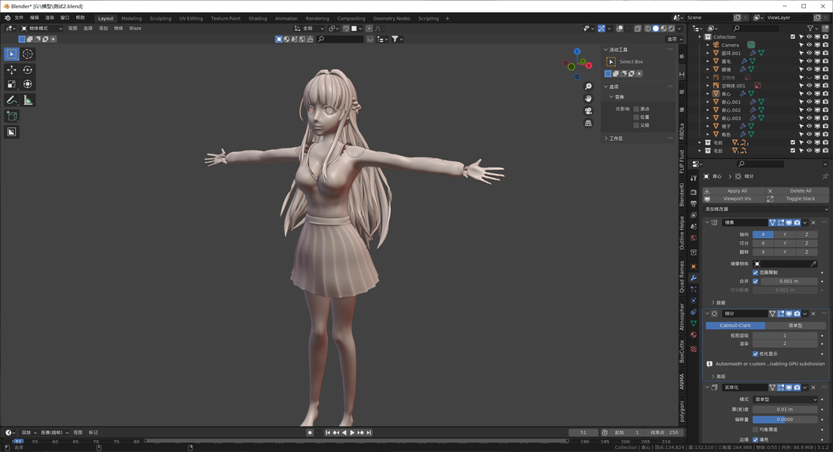Select the 3D Cursor tool
833x452 pixels.
[x=28, y=53]
